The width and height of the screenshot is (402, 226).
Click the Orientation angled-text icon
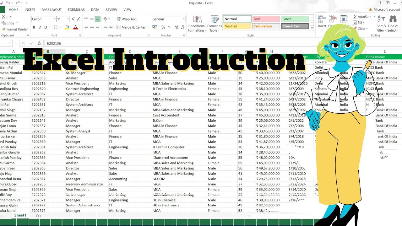click(x=106, y=19)
